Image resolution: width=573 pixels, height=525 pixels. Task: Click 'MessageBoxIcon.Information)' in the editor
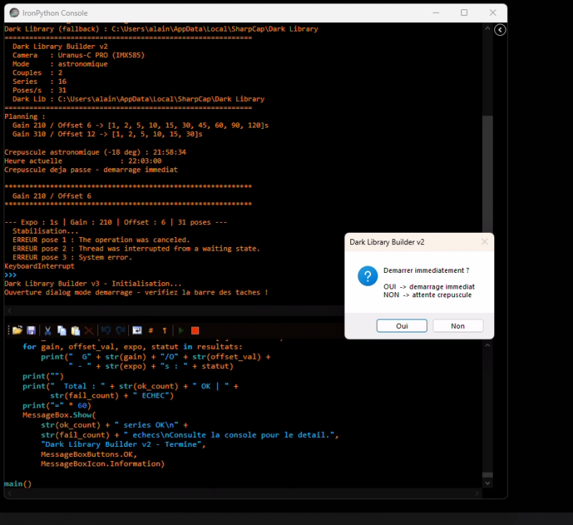[102, 463]
